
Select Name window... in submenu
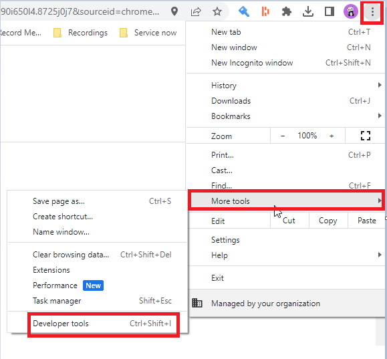click(98, 232)
